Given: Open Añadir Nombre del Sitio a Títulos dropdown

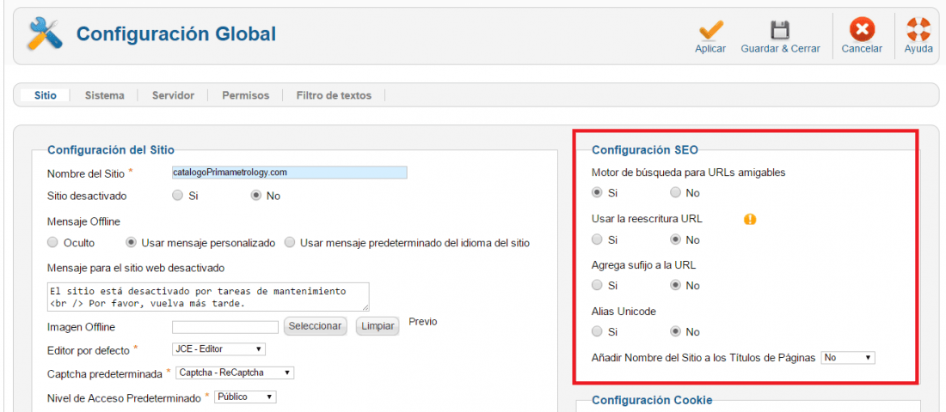Looking at the screenshot, I should point(848,358).
